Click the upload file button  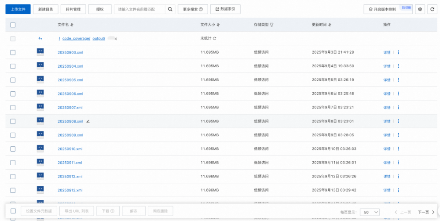(x=18, y=9)
